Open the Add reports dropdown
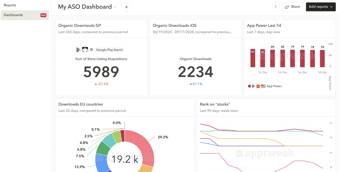 (321, 7)
